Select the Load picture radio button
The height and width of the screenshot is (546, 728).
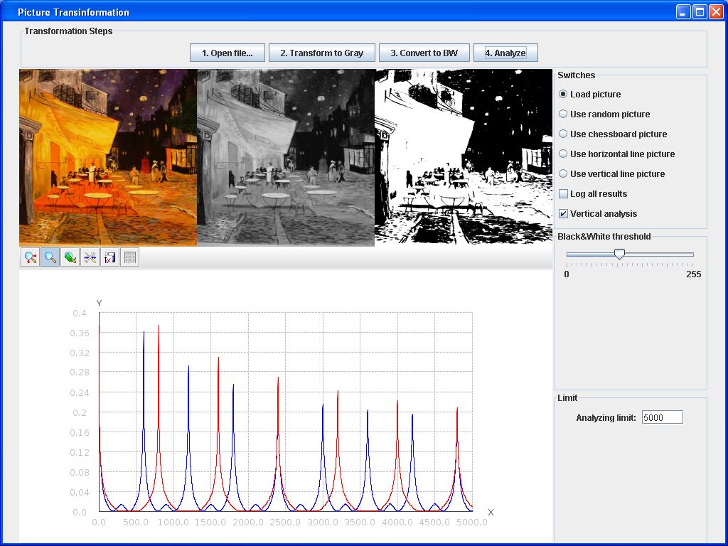(x=564, y=94)
